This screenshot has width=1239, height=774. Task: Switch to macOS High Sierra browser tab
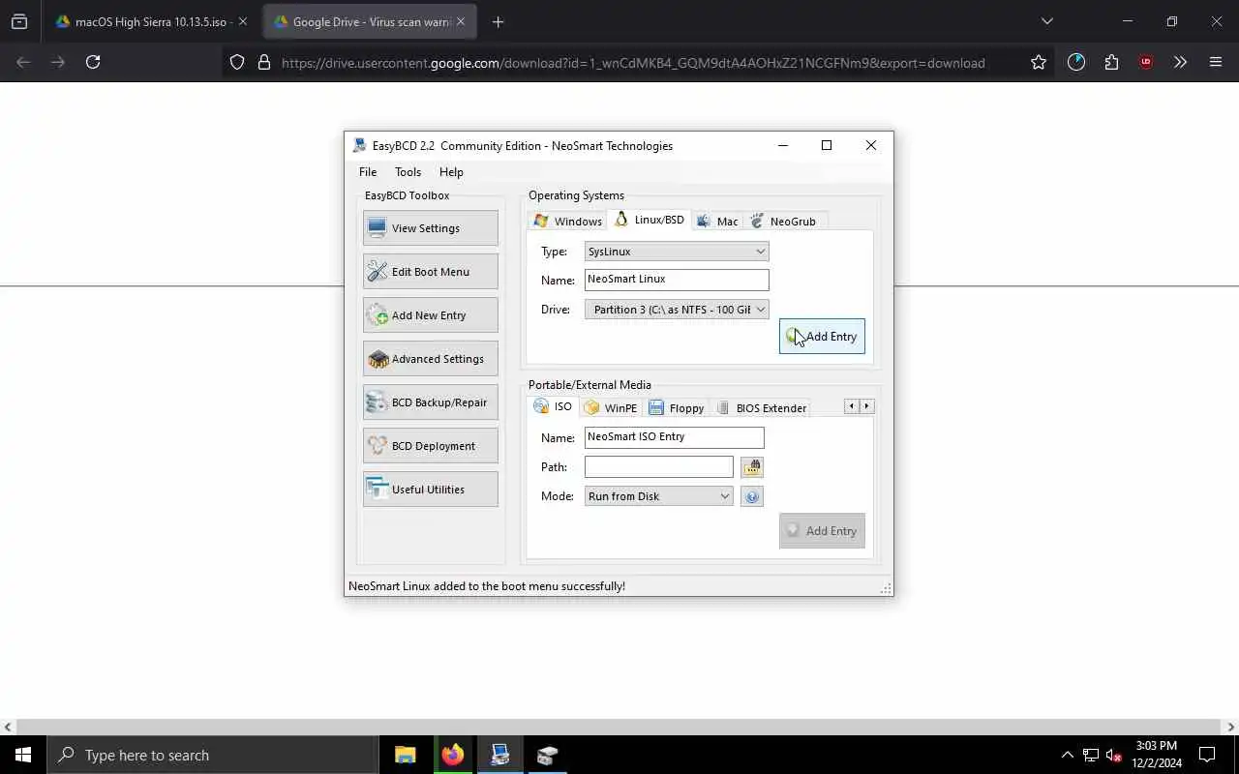(x=143, y=22)
